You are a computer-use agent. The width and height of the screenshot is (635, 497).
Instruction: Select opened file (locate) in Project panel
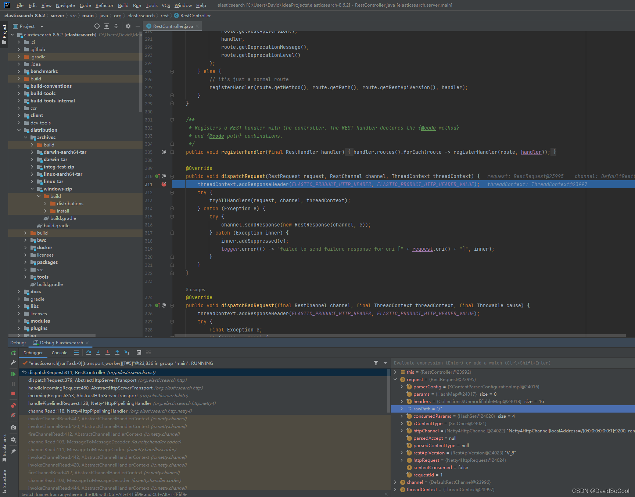(97, 26)
